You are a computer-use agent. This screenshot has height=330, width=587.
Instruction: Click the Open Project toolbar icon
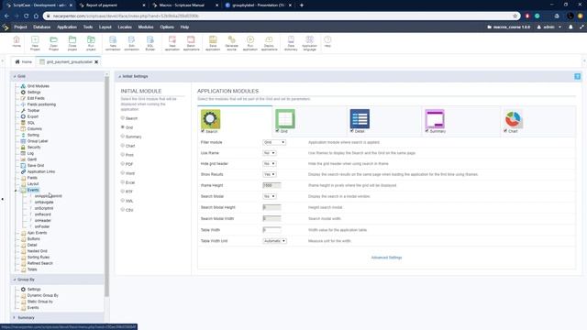(x=53, y=43)
